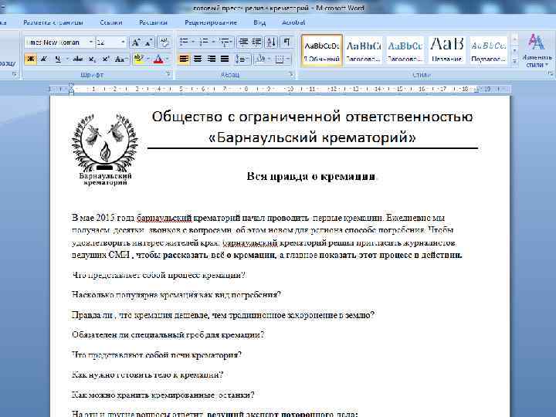Expand the styles gallery More arrow

515,61
